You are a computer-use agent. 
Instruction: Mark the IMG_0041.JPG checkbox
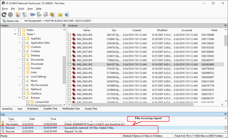69,64
